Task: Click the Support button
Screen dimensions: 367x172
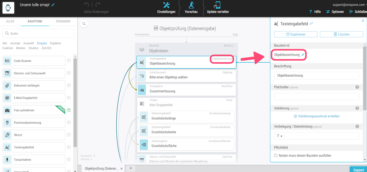Action: coord(358,170)
